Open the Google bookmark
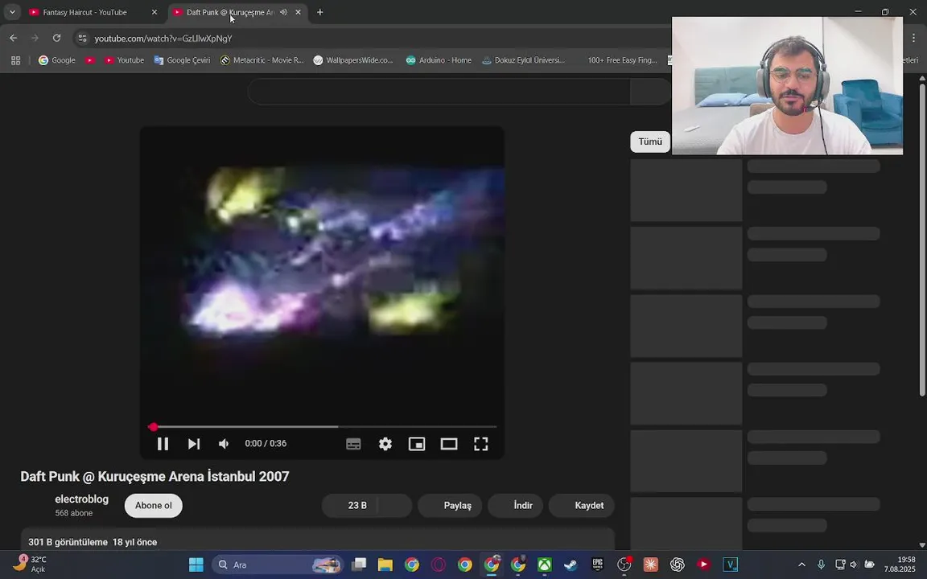Image resolution: width=927 pixels, height=579 pixels. (57, 60)
